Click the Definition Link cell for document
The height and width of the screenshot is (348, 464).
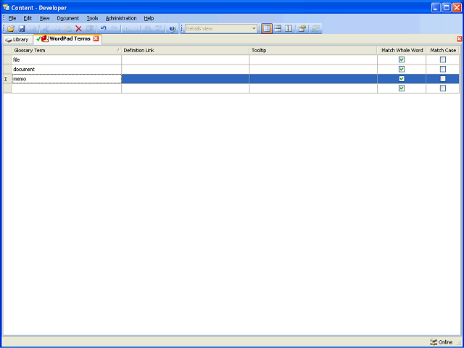tap(186, 70)
